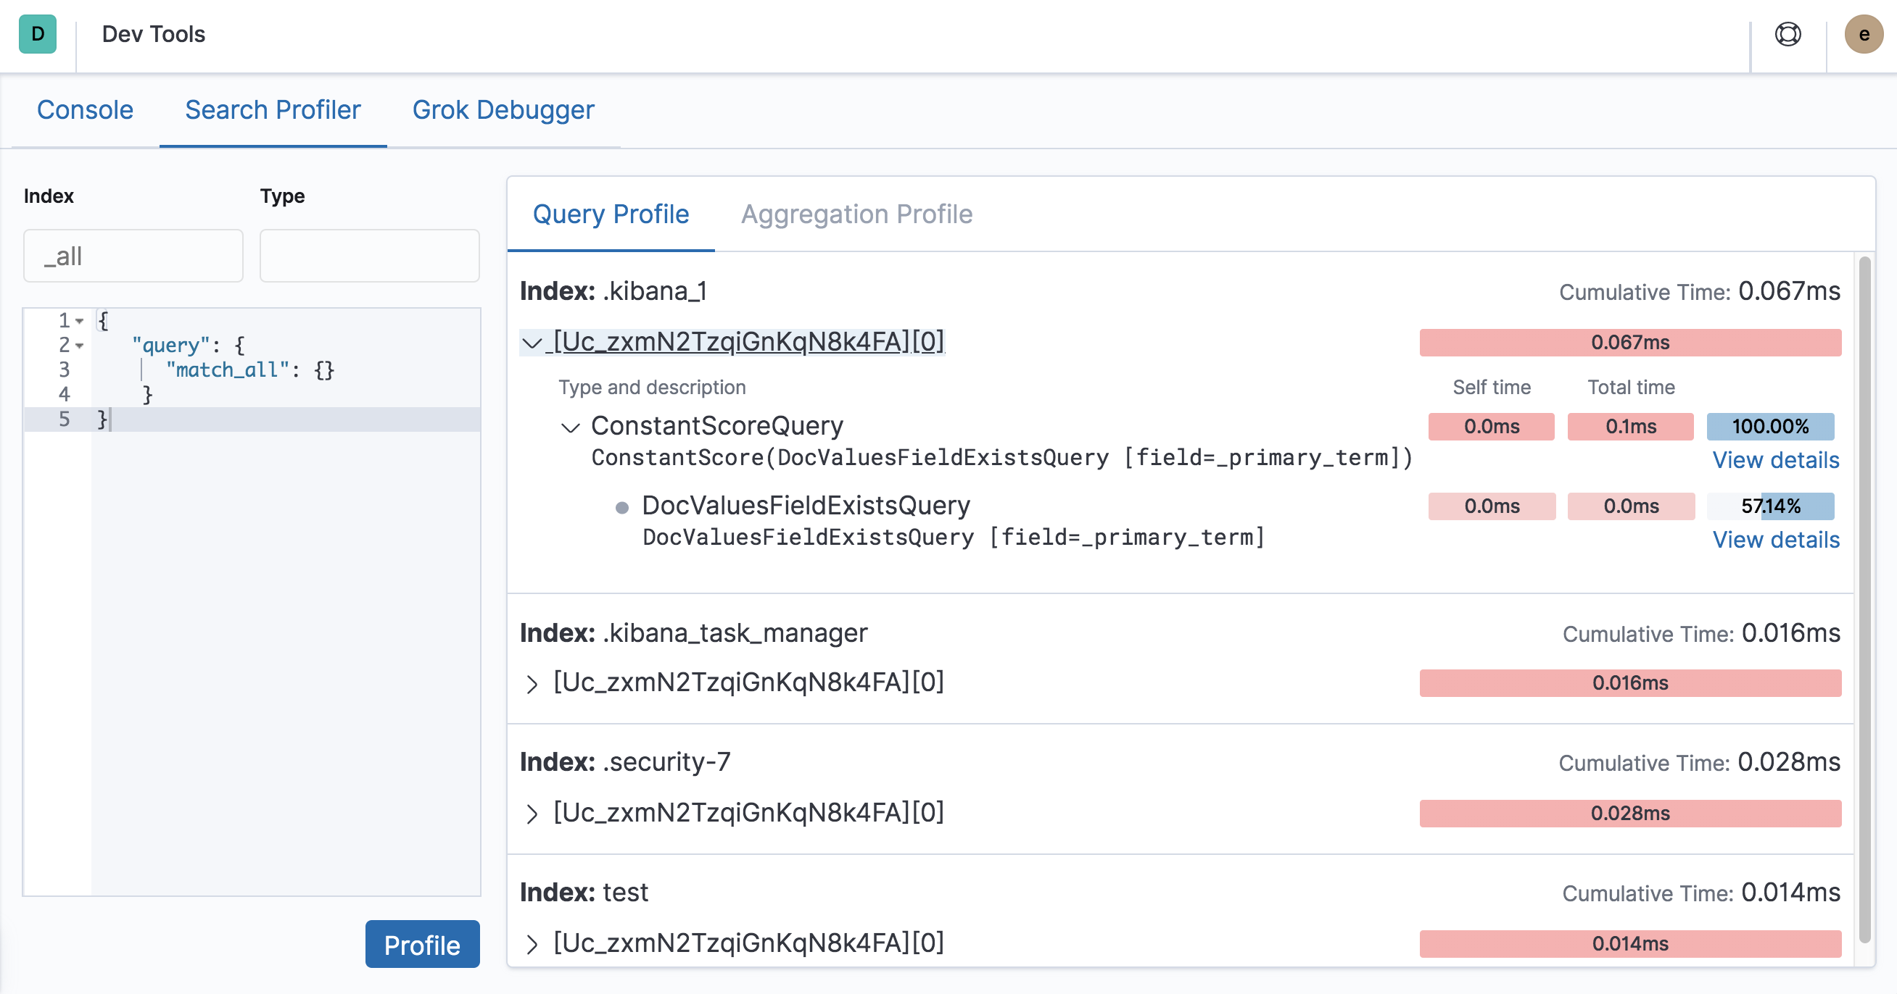This screenshot has height=994, width=1897.
Task: Open the help icon in the header
Action: point(1788,34)
